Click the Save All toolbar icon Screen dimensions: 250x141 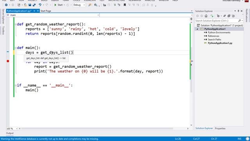tap(34, 5)
